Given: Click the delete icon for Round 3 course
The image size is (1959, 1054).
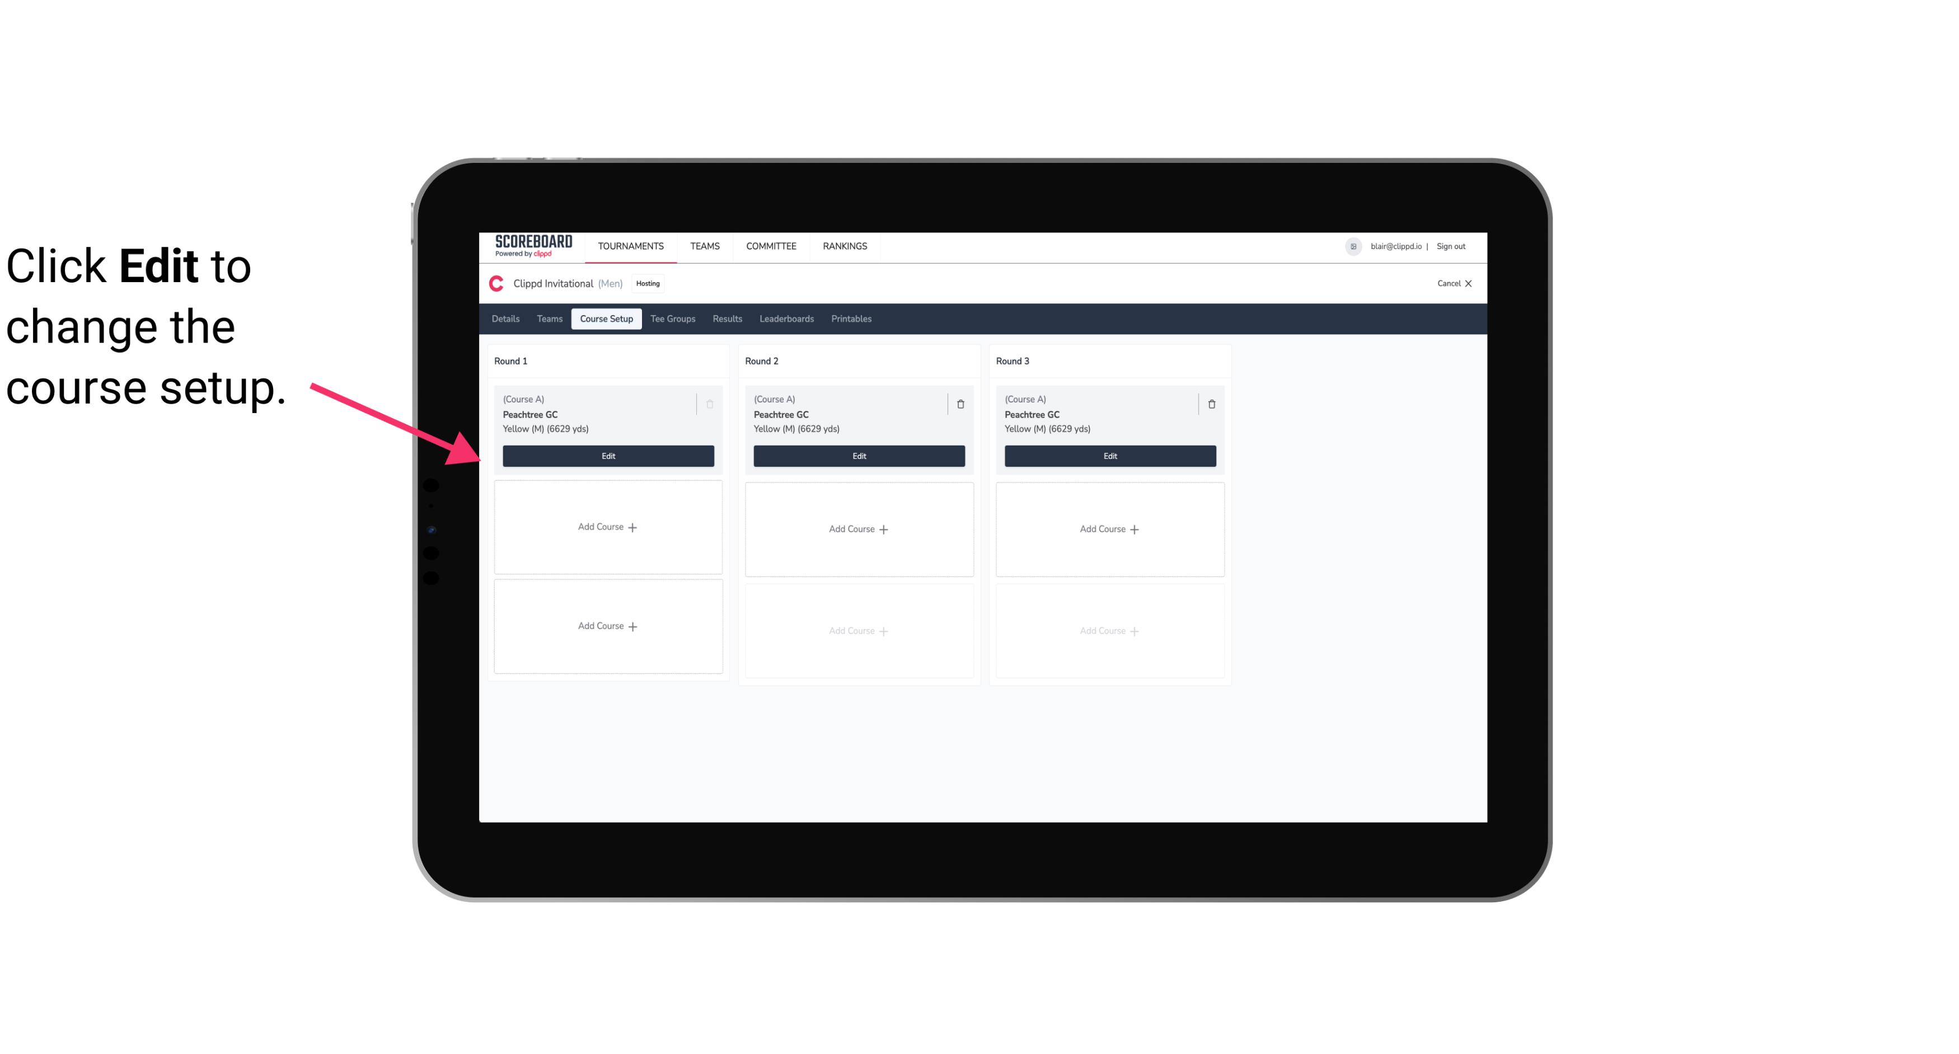Looking at the screenshot, I should (1212, 404).
